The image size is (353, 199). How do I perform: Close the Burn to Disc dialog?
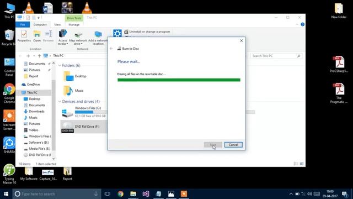[x=242, y=40]
